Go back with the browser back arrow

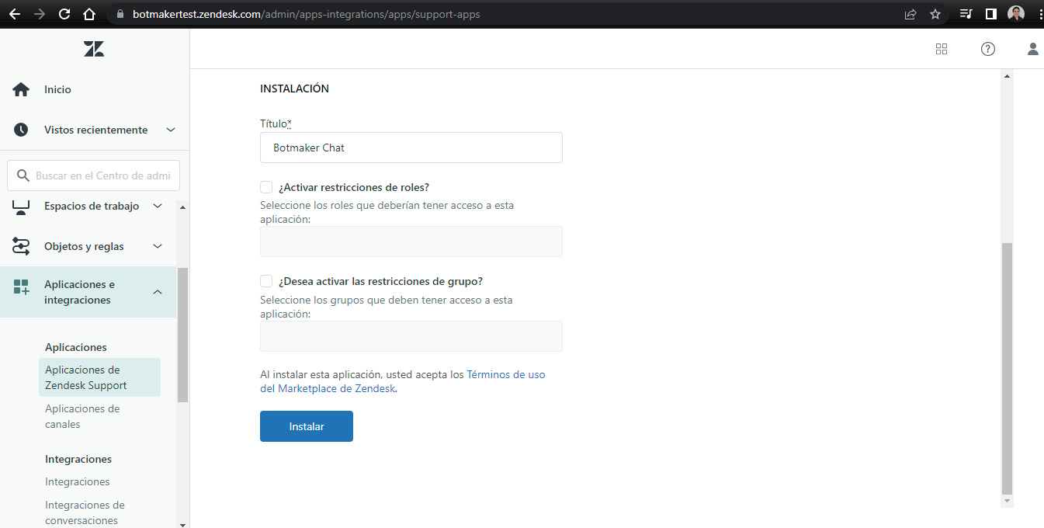tap(14, 14)
